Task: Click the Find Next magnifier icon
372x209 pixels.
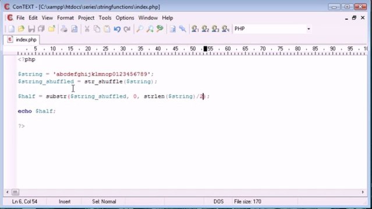Action: tap(150, 29)
